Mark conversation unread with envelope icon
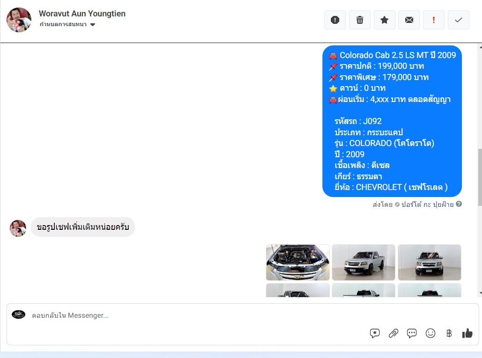 tap(409, 20)
